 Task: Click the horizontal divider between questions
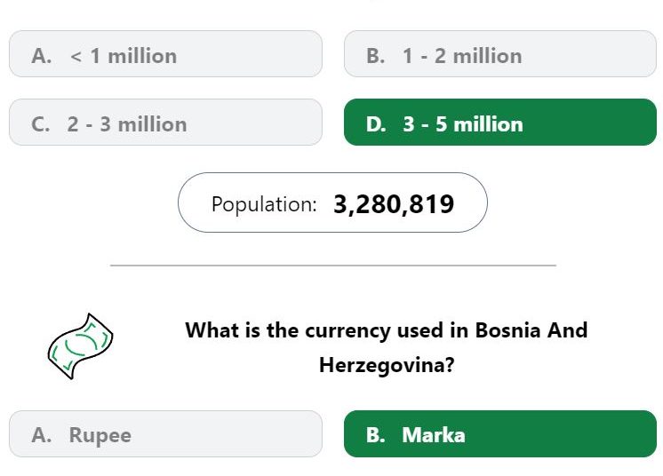(x=333, y=266)
